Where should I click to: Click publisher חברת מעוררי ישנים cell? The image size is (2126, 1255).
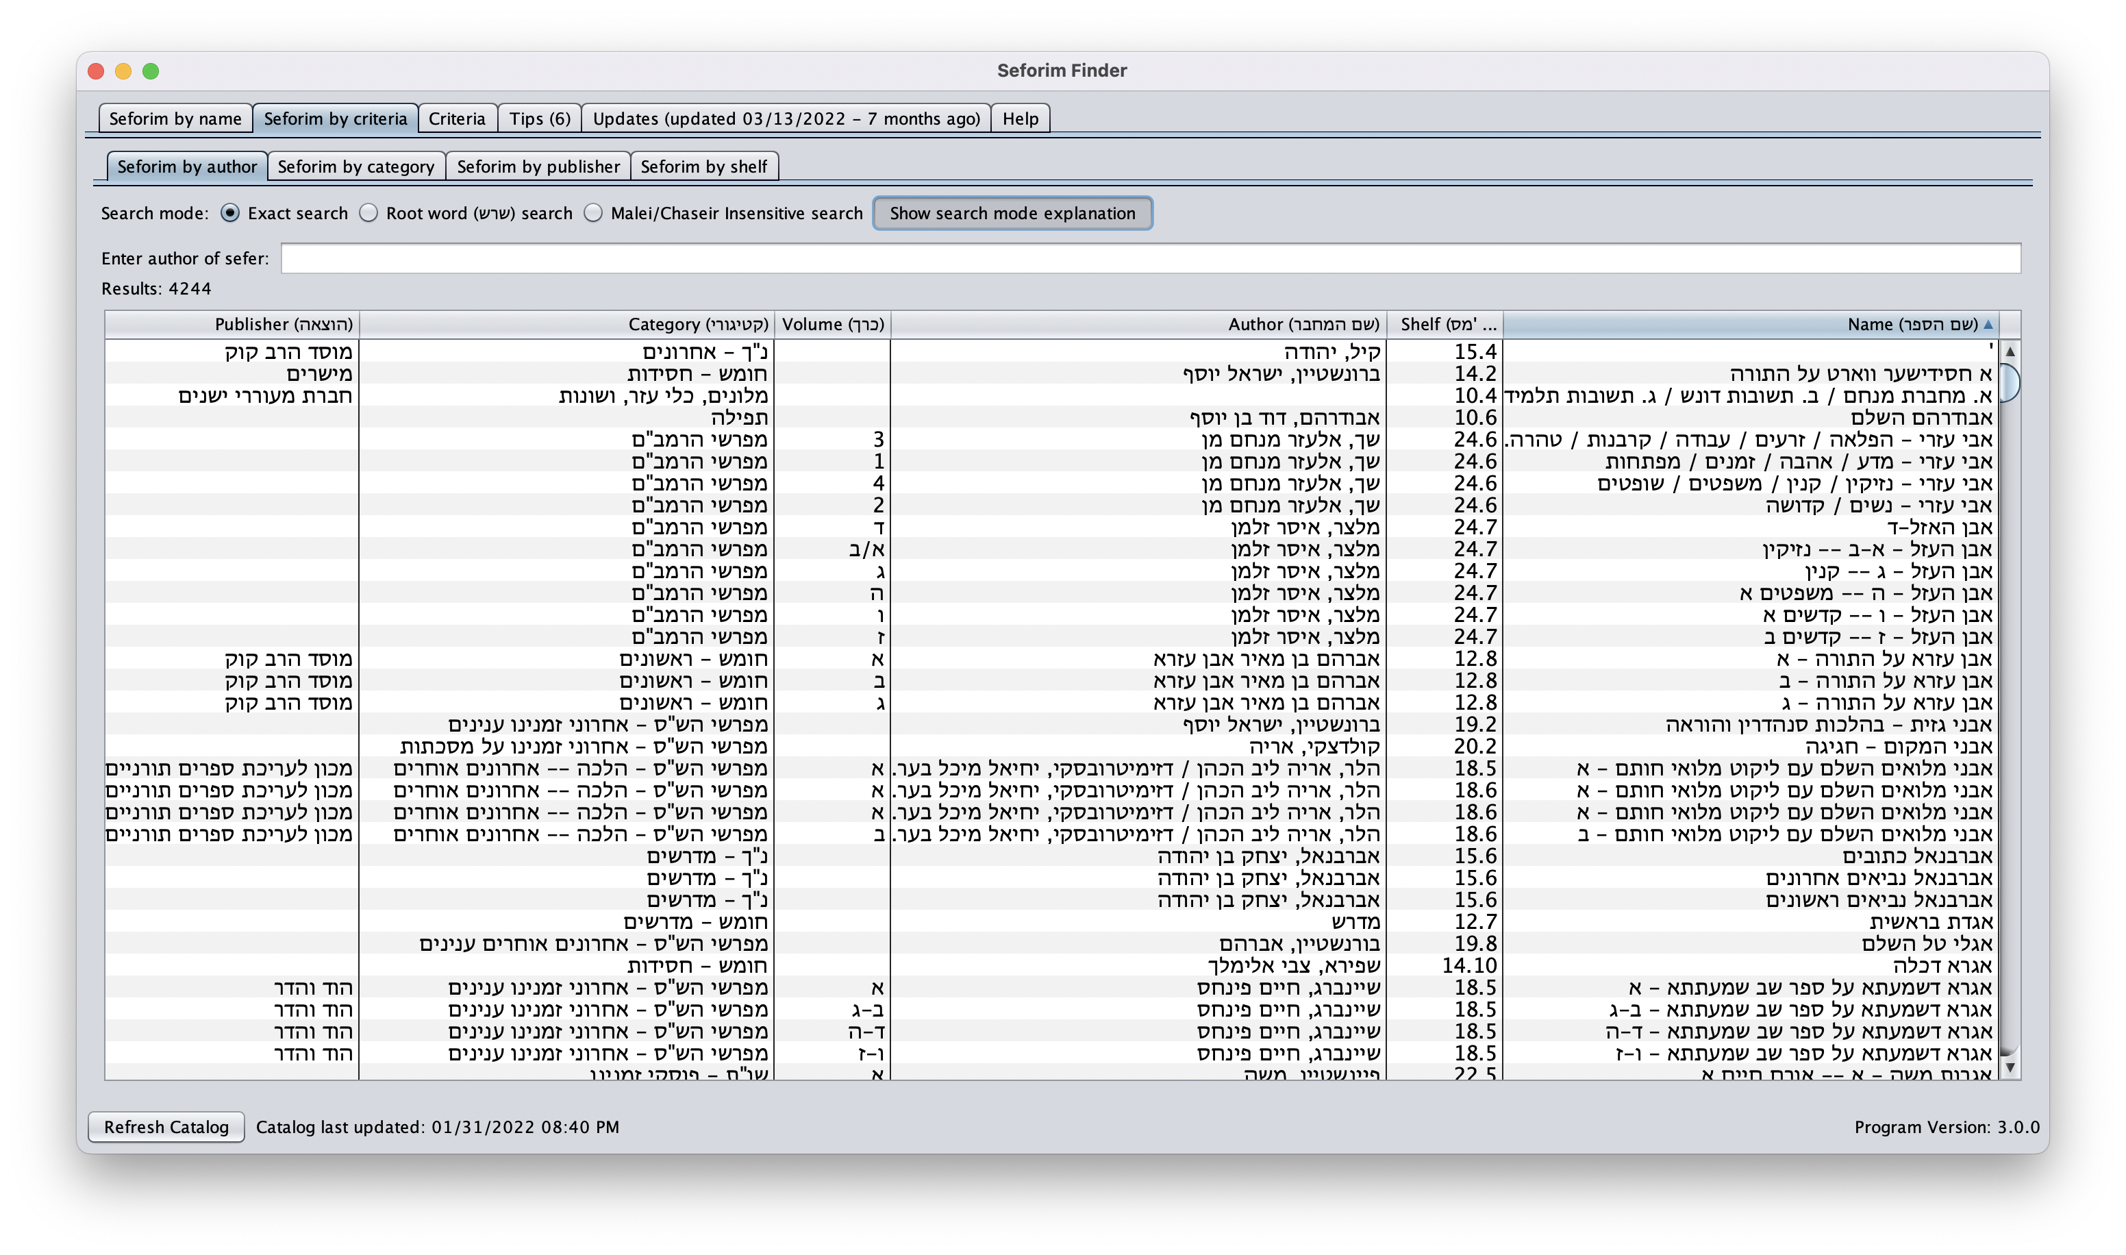point(264,396)
